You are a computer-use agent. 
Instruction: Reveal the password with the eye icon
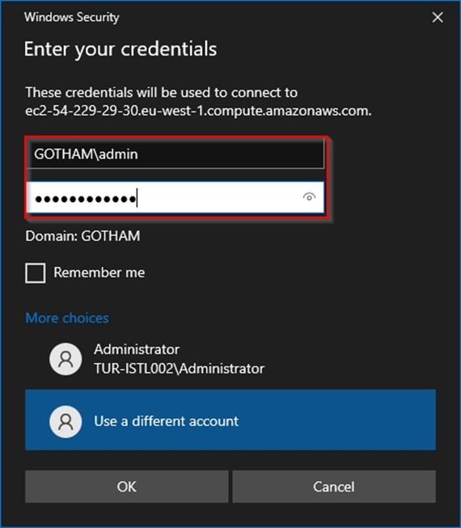[x=309, y=196]
